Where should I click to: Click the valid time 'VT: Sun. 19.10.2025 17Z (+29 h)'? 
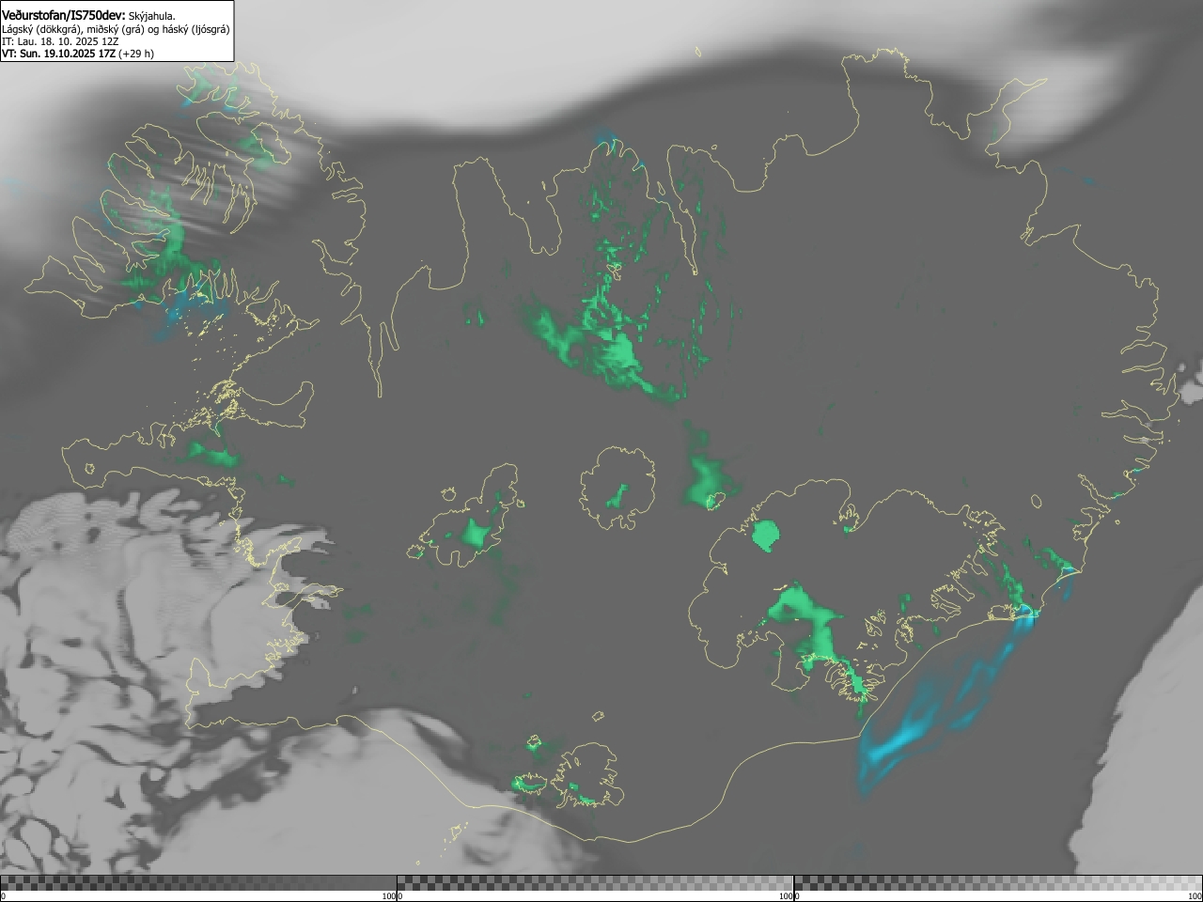click(x=78, y=54)
